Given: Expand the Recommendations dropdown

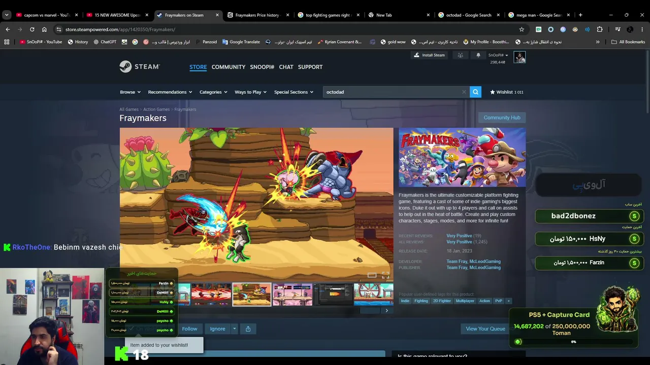Looking at the screenshot, I should click(170, 92).
